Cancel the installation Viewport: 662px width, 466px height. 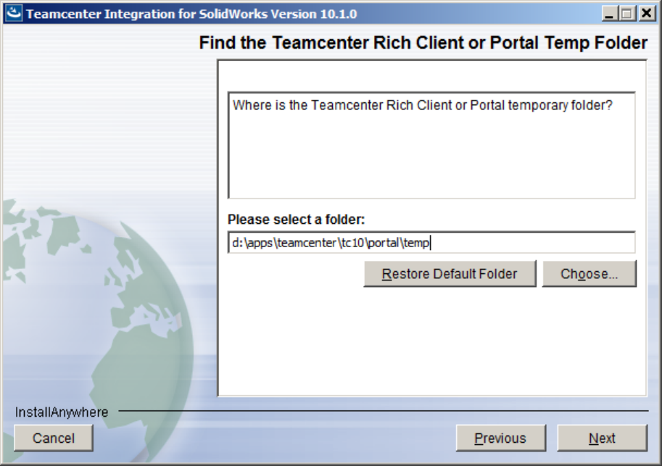(x=54, y=438)
